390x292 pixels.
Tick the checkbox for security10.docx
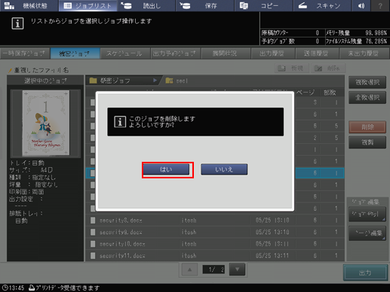[x=93, y=244]
